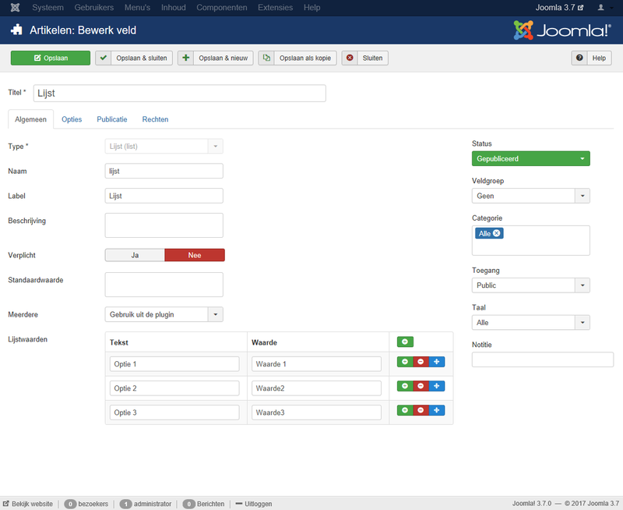623x510 pixels.
Task: Click the green Opslaan button
Action: (x=51, y=58)
